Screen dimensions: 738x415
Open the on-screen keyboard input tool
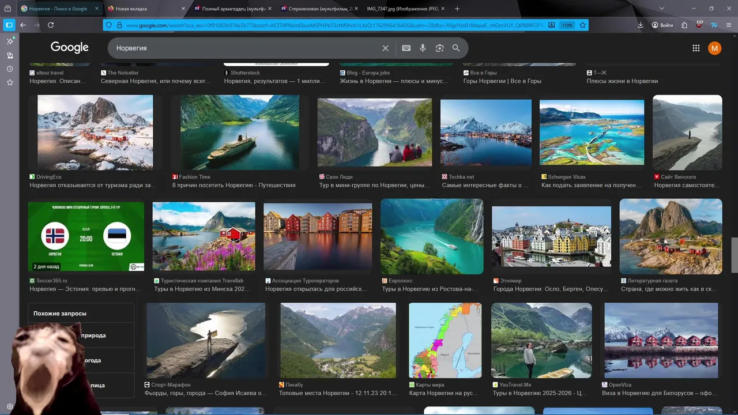point(406,48)
